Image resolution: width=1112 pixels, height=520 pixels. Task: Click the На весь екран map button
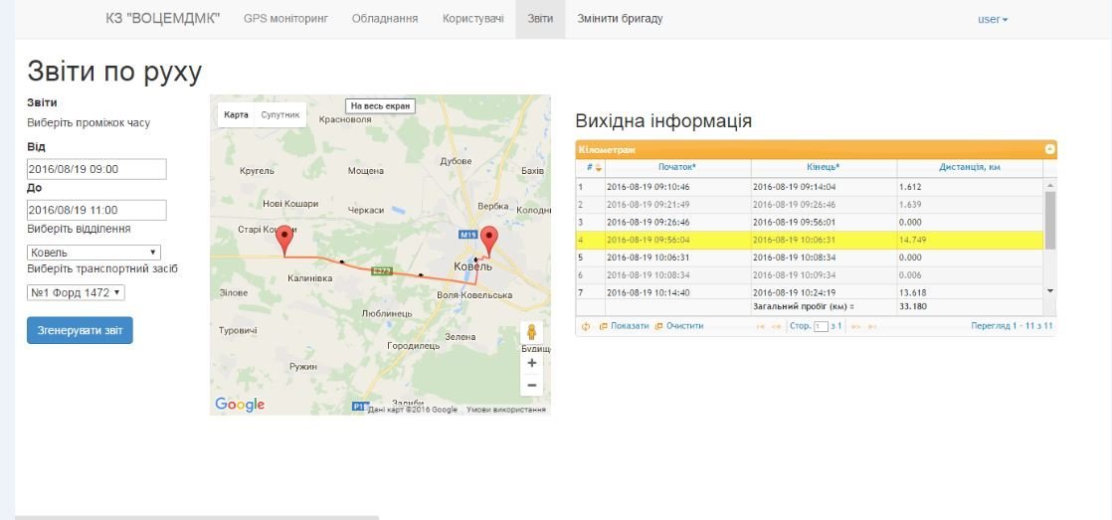click(x=380, y=105)
